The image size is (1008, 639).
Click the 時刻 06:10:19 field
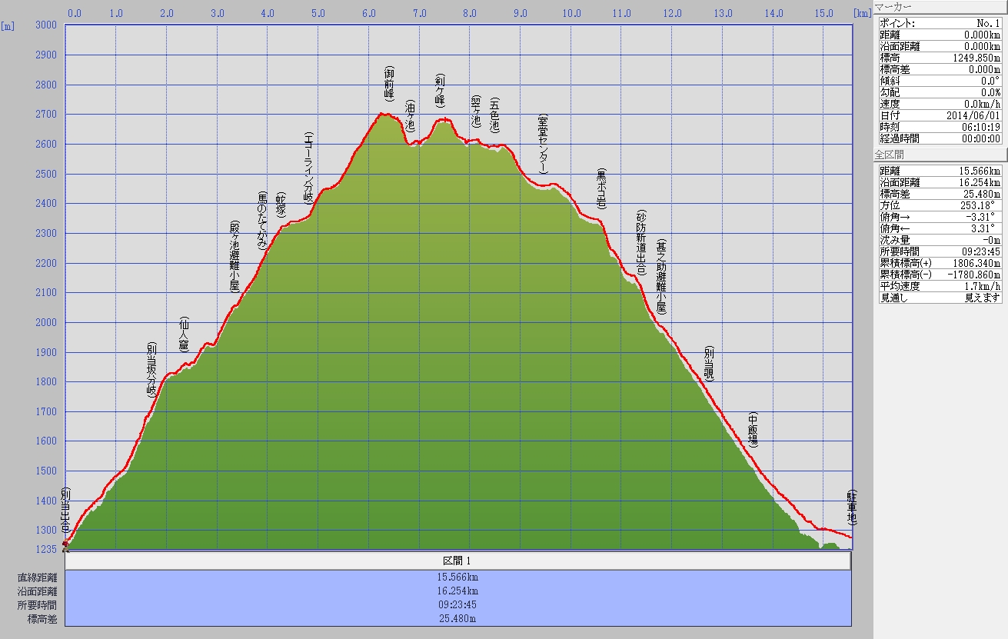(x=940, y=127)
